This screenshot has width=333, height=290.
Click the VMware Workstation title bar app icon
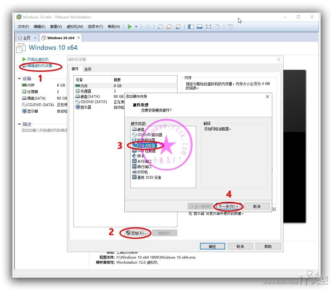19,17
